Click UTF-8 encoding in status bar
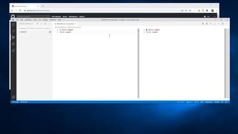This screenshot has width=238, height=134. 196,102
